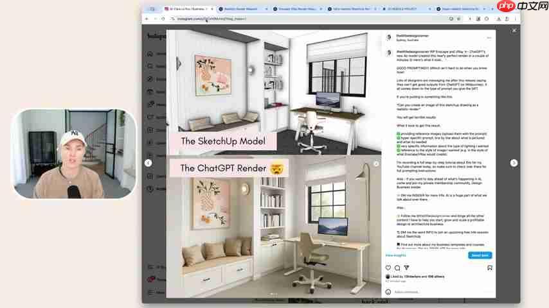The image size is (549, 308).
Task: Bookmark the page with the address bar star
Action: 458,19
